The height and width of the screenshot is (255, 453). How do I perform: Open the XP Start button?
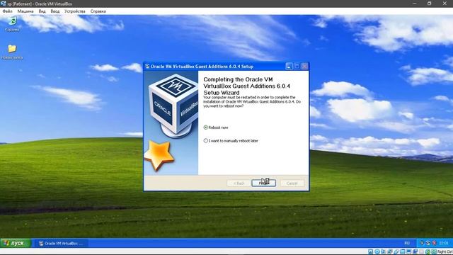coord(16,243)
